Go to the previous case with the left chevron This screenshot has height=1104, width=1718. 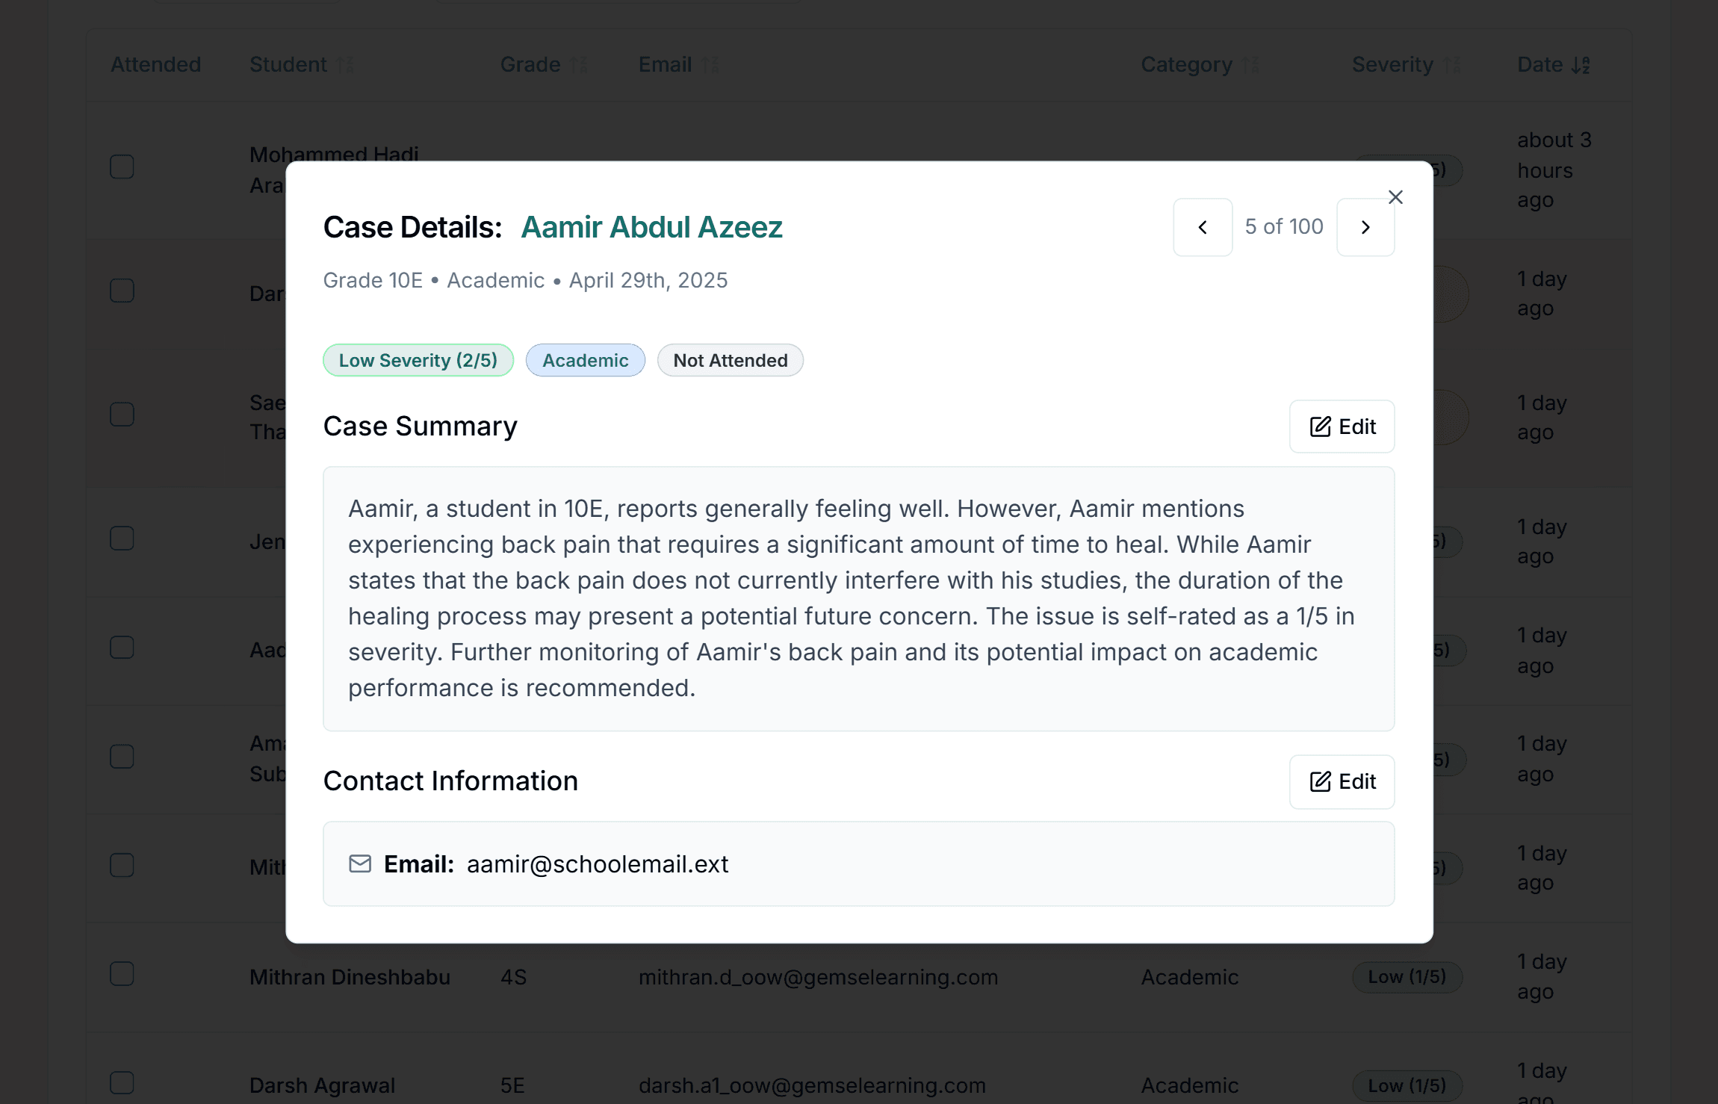[1203, 227]
